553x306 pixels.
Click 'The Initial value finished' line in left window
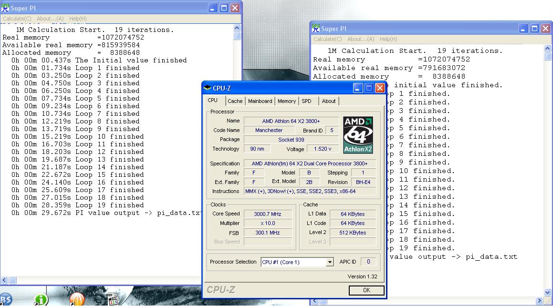pyautogui.click(x=99, y=60)
